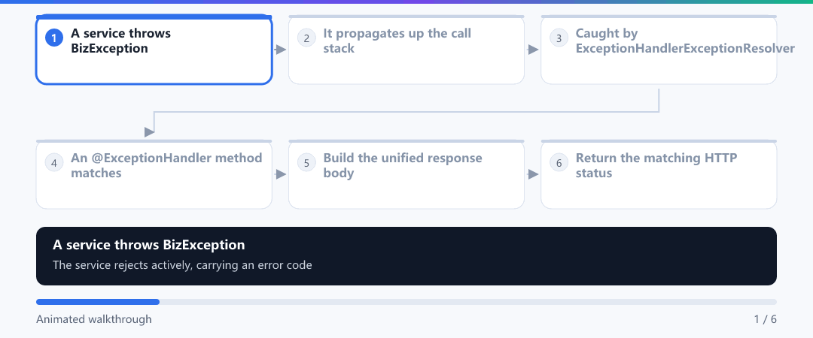Click the '1 / 6' step counter

click(x=766, y=319)
